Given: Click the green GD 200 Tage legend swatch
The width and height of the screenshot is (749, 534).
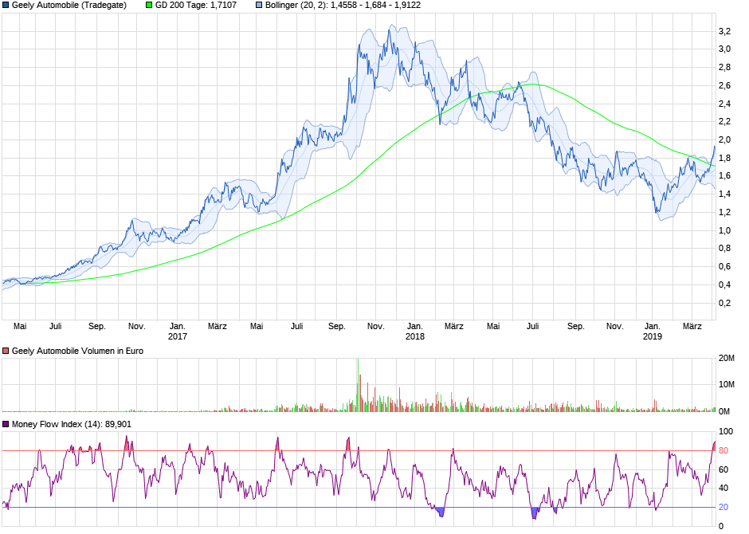Looking at the screenshot, I should 149,6.
